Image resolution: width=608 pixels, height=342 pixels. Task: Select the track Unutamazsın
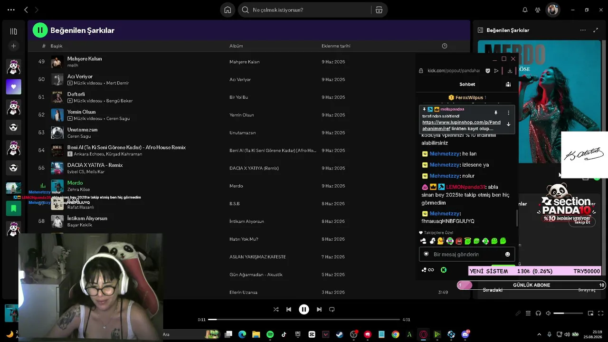[82, 130]
